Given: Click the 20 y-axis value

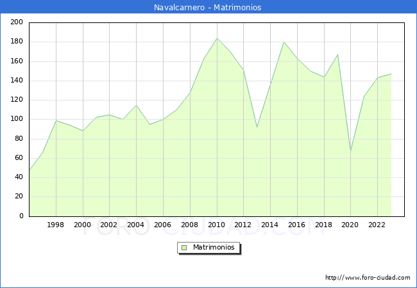Looking at the screenshot, I should click(x=19, y=196).
